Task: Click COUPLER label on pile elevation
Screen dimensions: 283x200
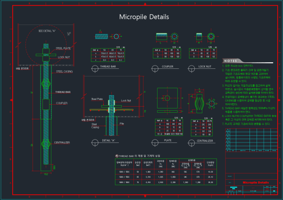Action: [62, 103]
